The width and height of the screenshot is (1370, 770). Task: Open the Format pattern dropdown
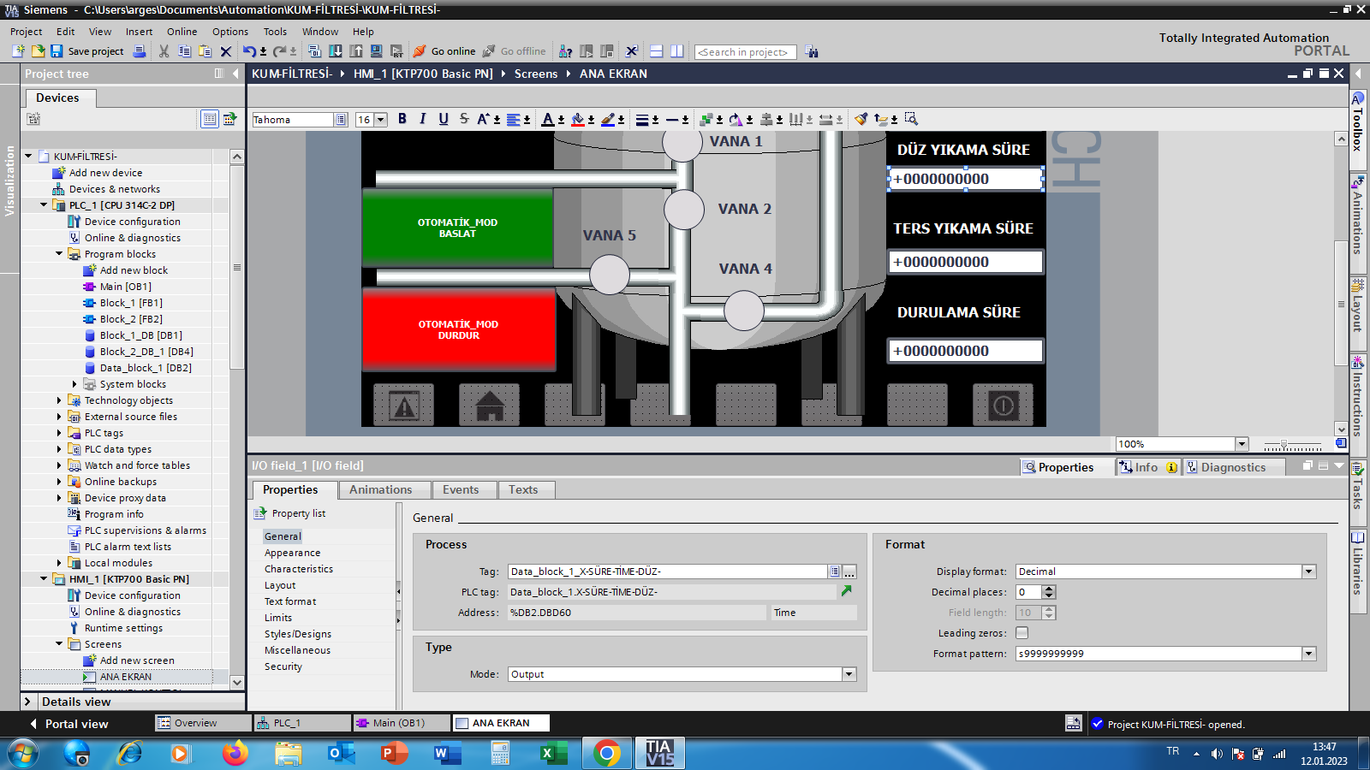[1308, 654]
